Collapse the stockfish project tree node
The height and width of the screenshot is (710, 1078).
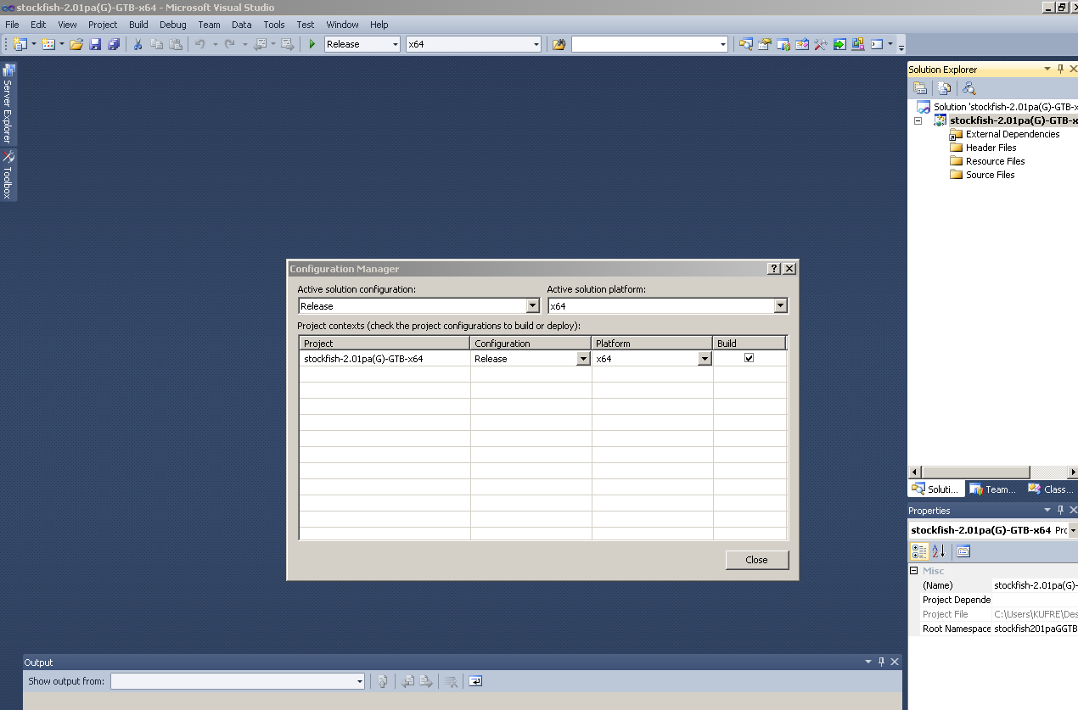click(x=918, y=120)
